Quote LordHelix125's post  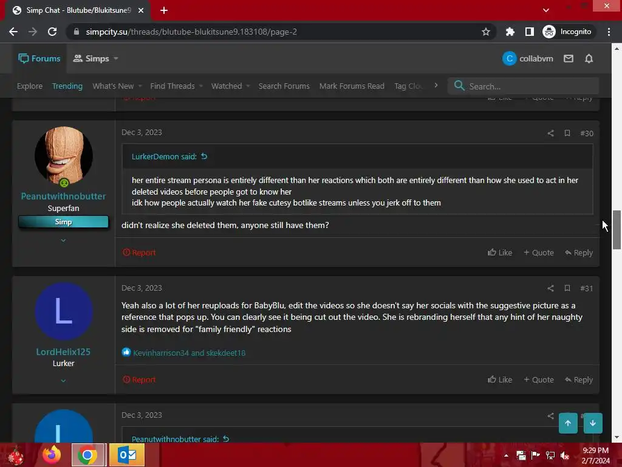[x=539, y=379]
